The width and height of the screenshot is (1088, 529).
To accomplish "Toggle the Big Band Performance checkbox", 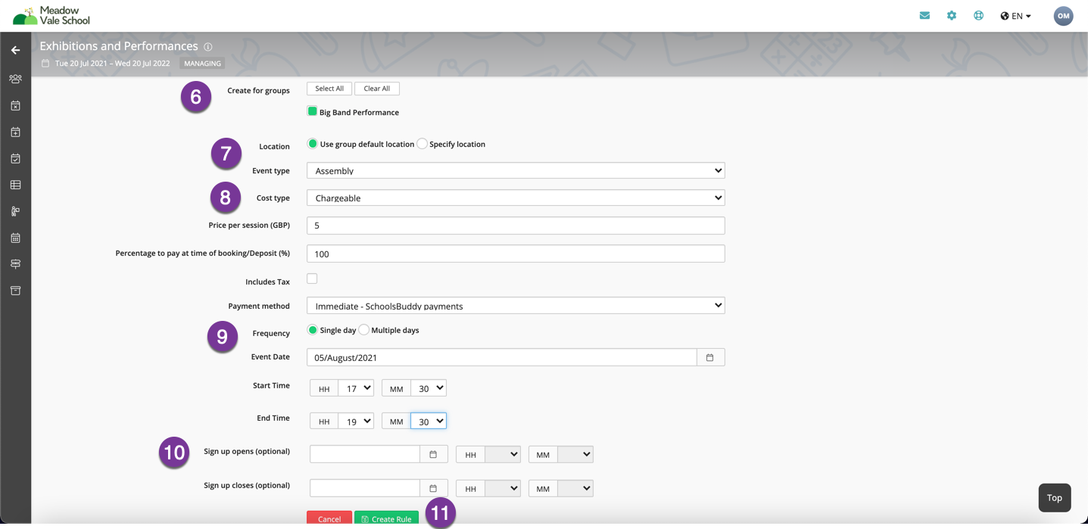I will click(312, 111).
